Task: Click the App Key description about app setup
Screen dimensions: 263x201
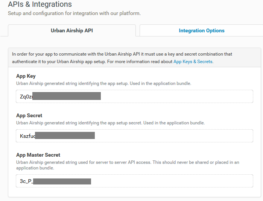Action: pyautogui.click(x=103, y=83)
